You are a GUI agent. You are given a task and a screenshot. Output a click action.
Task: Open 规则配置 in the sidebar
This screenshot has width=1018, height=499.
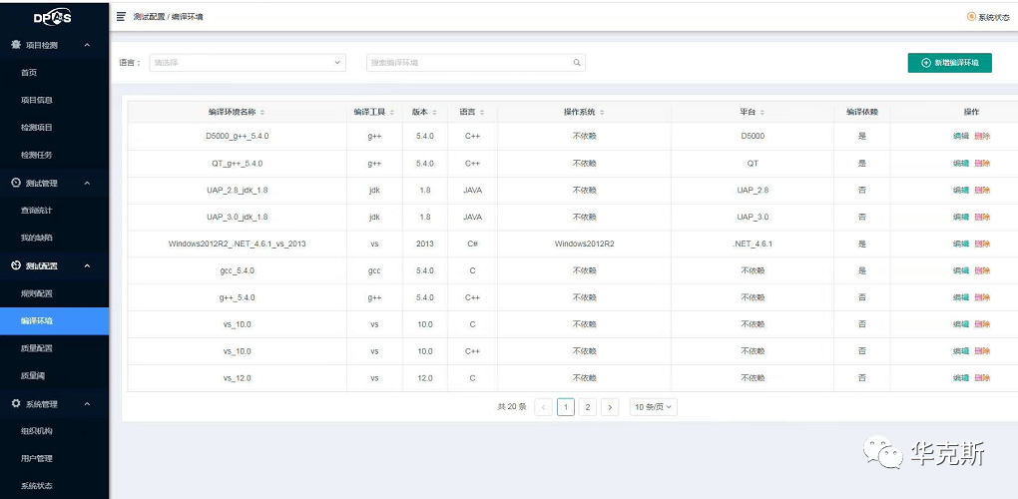(x=37, y=293)
